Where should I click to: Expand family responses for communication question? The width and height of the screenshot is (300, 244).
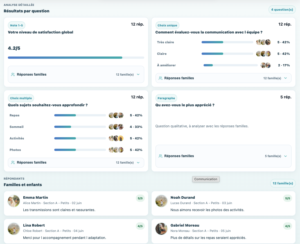pyautogui.click(x=223, y=78)
